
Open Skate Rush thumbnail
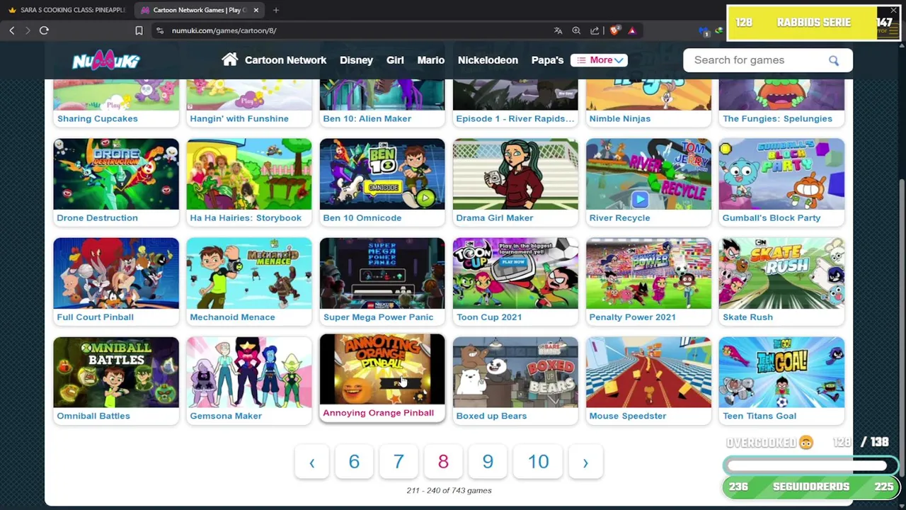781,273
